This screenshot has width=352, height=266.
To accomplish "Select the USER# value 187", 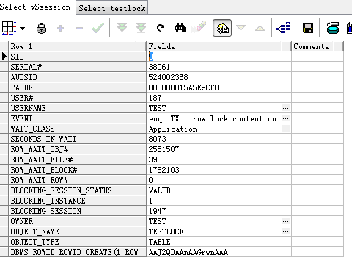I will 155,98.
